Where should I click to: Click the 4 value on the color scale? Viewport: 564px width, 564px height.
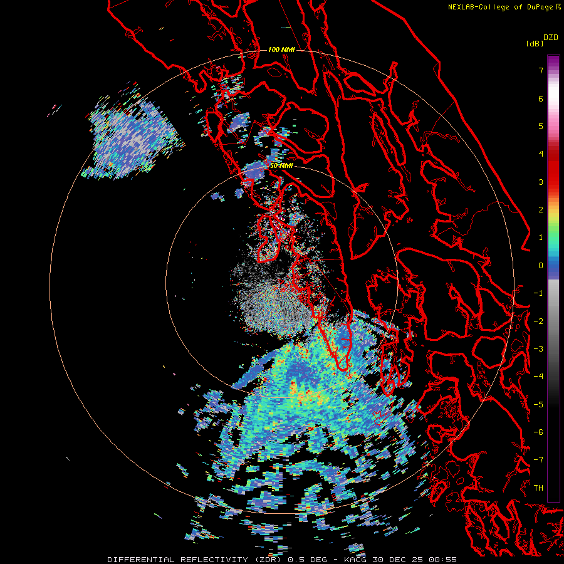(x=541, y=154)
